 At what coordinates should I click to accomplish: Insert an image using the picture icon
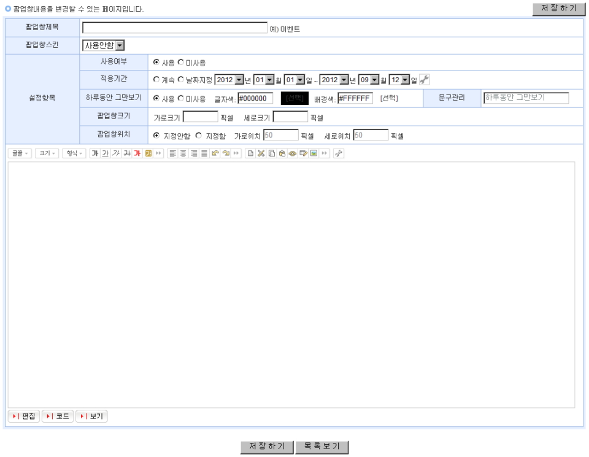(314, 153)
